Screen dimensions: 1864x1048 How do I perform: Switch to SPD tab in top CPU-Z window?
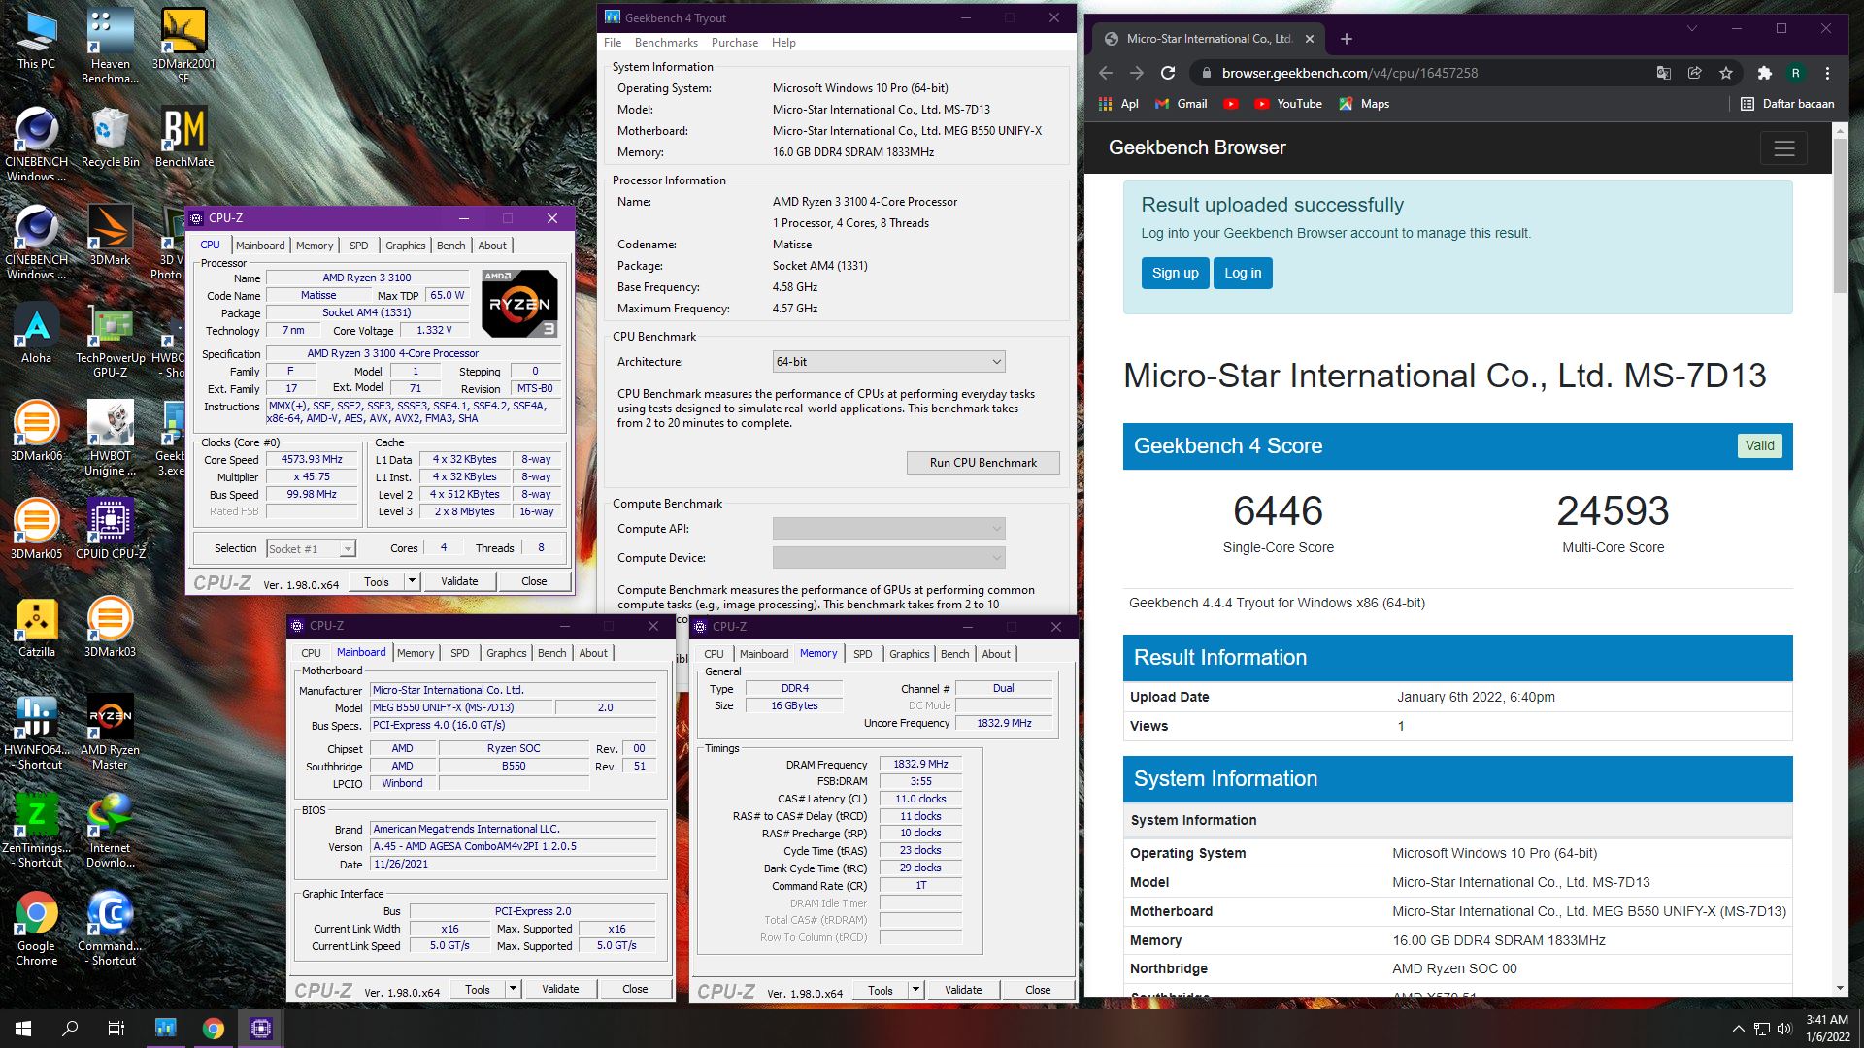coord(358,246)
